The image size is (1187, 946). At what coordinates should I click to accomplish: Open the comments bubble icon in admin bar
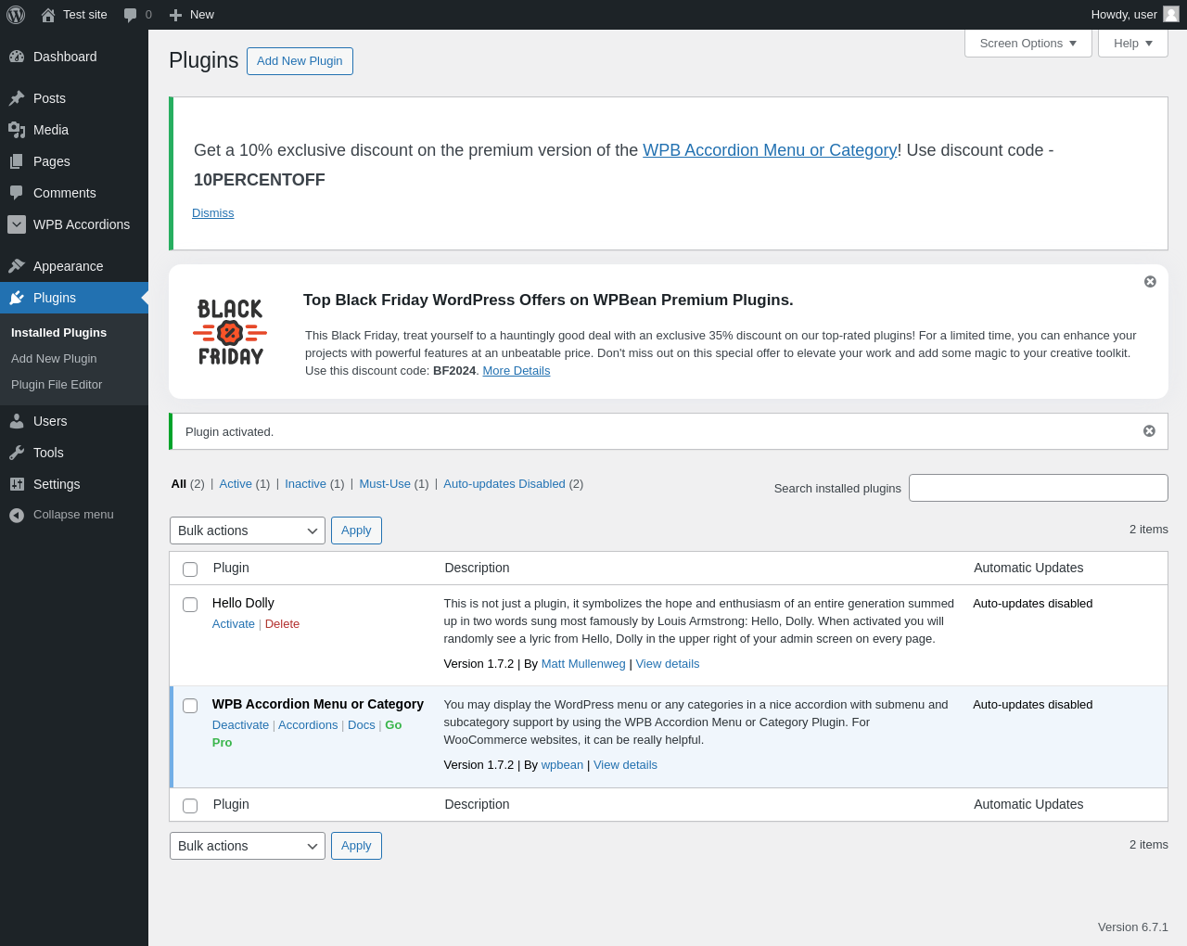click(131, 15)
